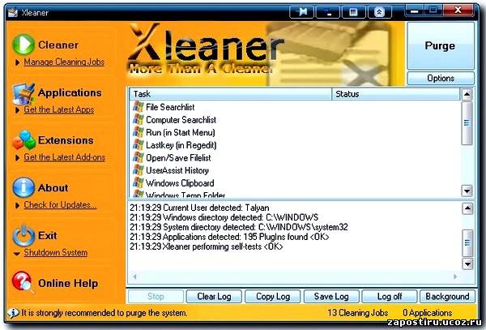Image resolution: width=486 pixels, height=330 pixels.
Task: Click the log panel scroll-down arrow
Action: click(467, 264)
